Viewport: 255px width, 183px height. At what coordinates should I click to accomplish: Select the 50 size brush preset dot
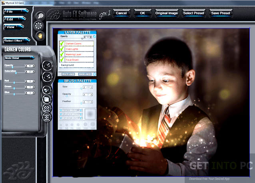click(67, 125)
